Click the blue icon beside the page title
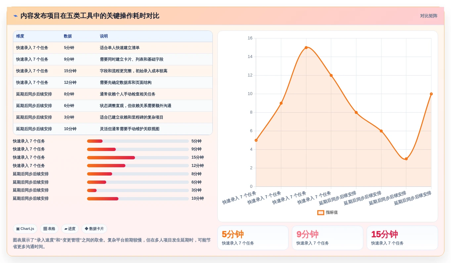Image resolution: width=451 pixels, height=263 pixels. [x=16, y=16]
